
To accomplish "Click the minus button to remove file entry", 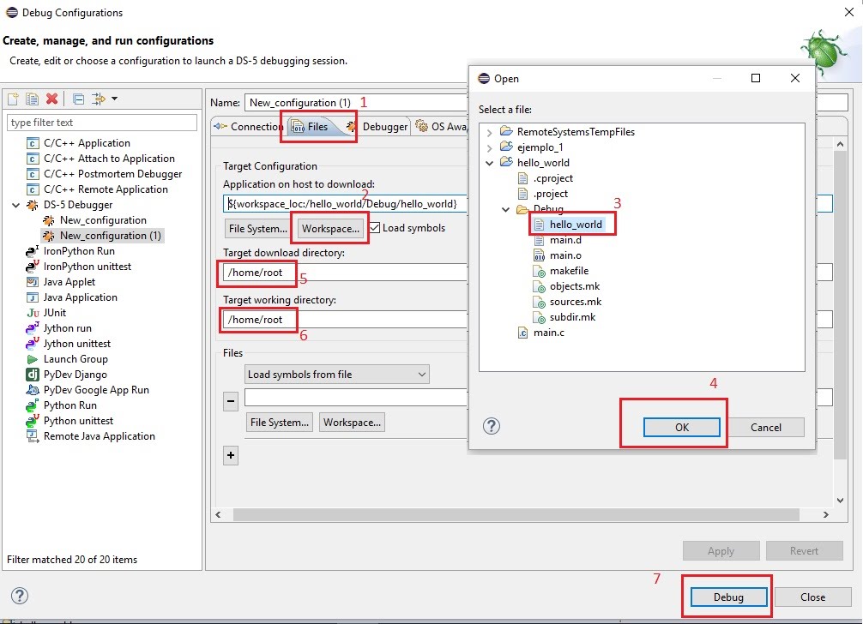I will [231, 401].
